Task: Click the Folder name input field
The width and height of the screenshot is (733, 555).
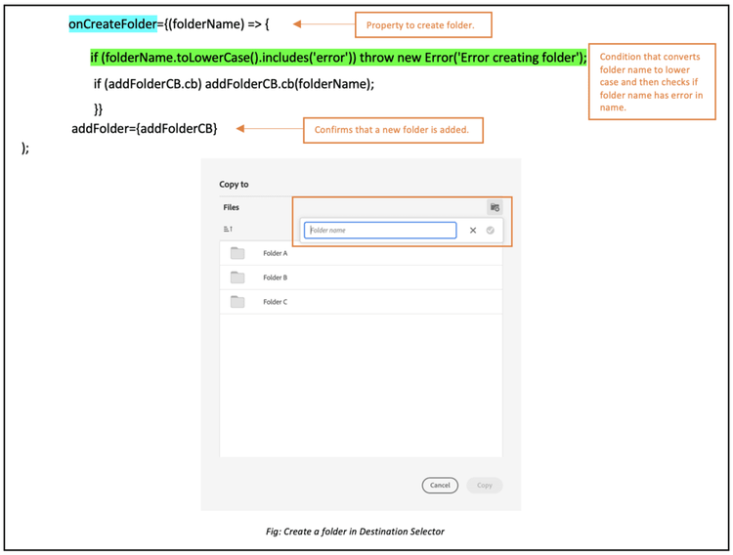Action: point(380,230)
